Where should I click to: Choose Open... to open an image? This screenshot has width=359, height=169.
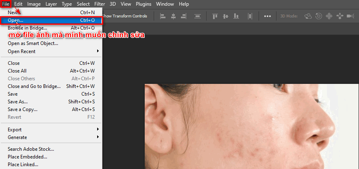51,20
